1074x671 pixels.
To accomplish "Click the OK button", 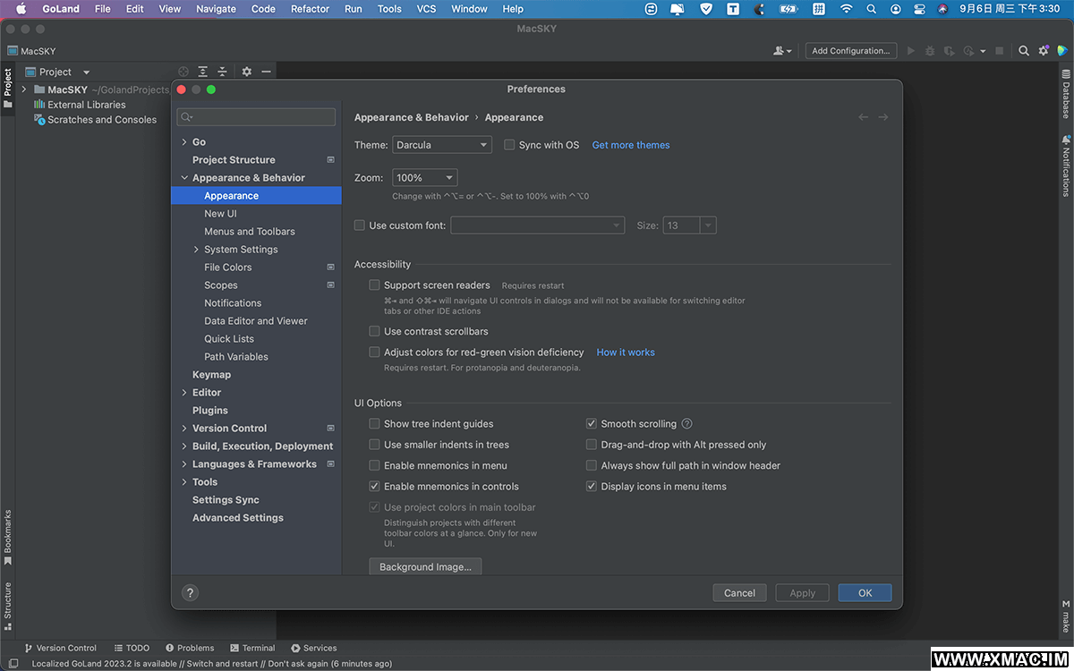I will [865, 592].
